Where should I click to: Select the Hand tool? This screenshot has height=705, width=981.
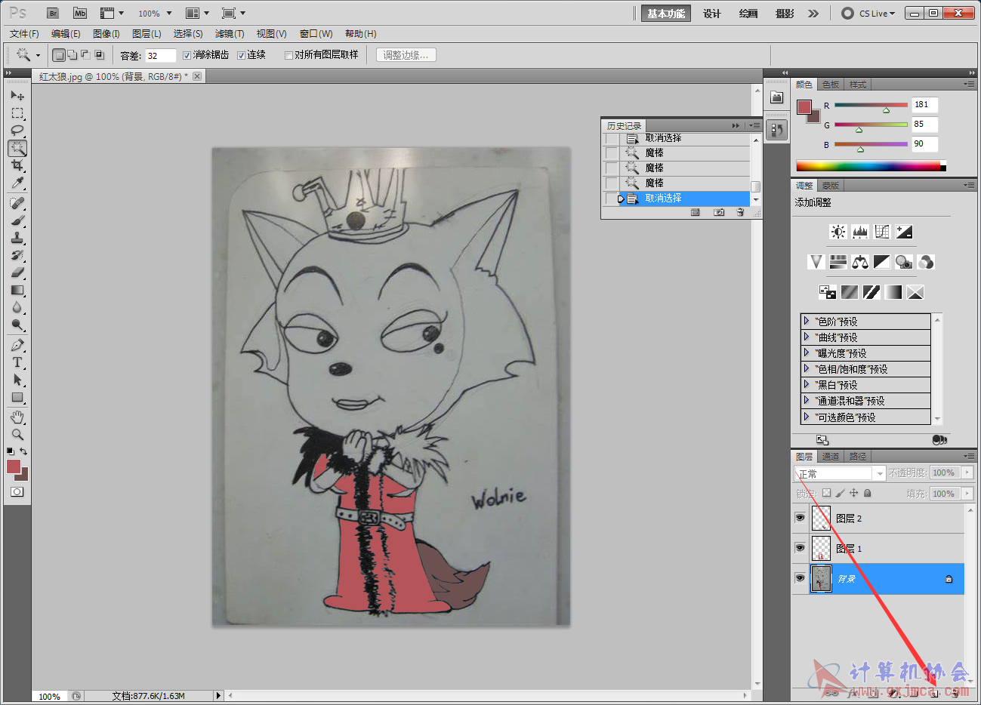17,417
